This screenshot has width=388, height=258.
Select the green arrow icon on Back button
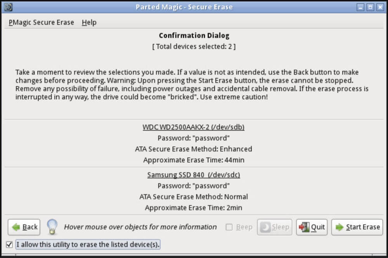tap(16, 227)
